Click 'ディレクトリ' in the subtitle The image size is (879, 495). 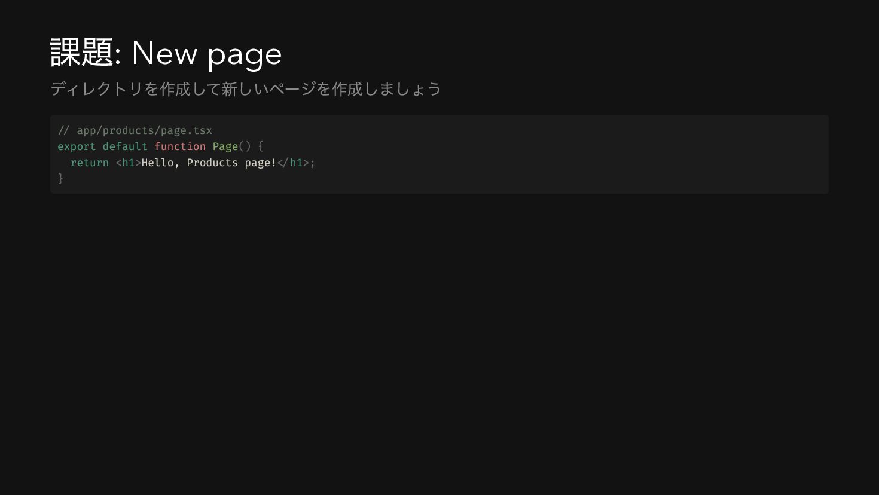click(x=96, y=89)
